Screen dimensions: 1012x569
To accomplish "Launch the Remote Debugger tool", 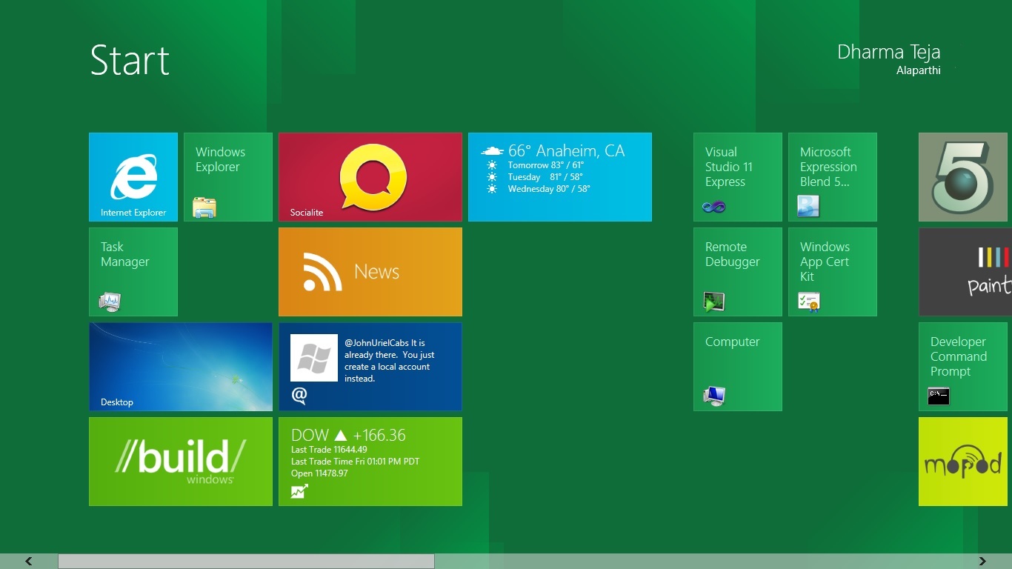I will coord(737,271).
